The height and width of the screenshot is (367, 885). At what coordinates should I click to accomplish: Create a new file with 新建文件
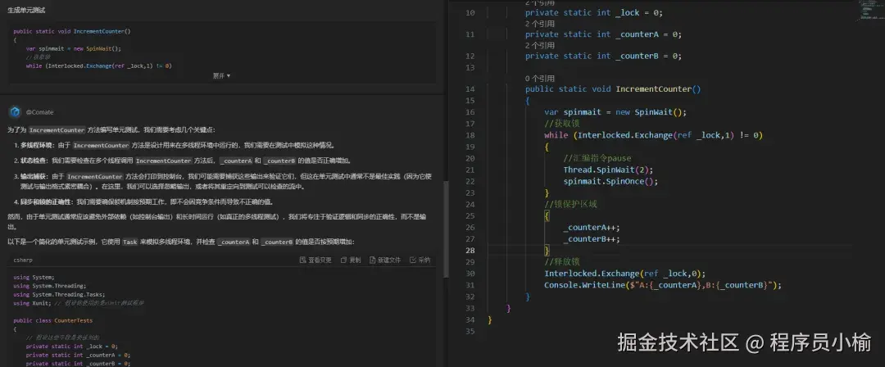click(385, 261)
